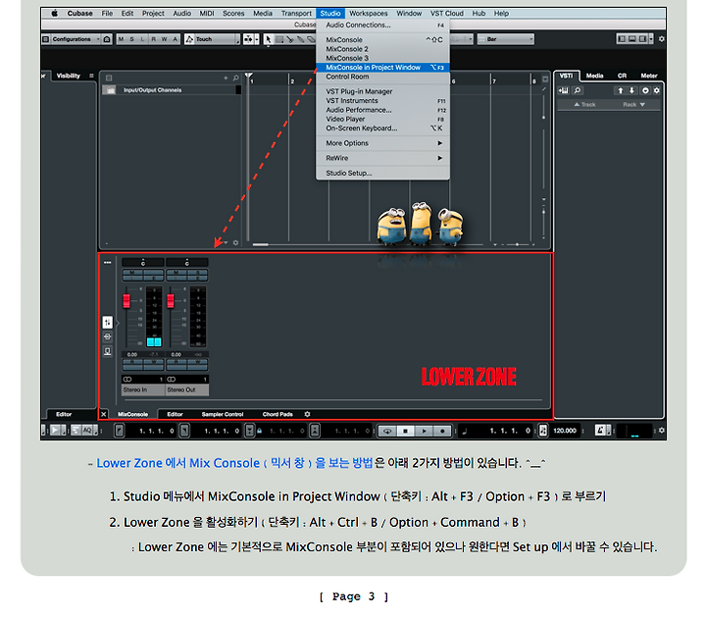Toggle the global Solo (S) state button

click(132, 39)
